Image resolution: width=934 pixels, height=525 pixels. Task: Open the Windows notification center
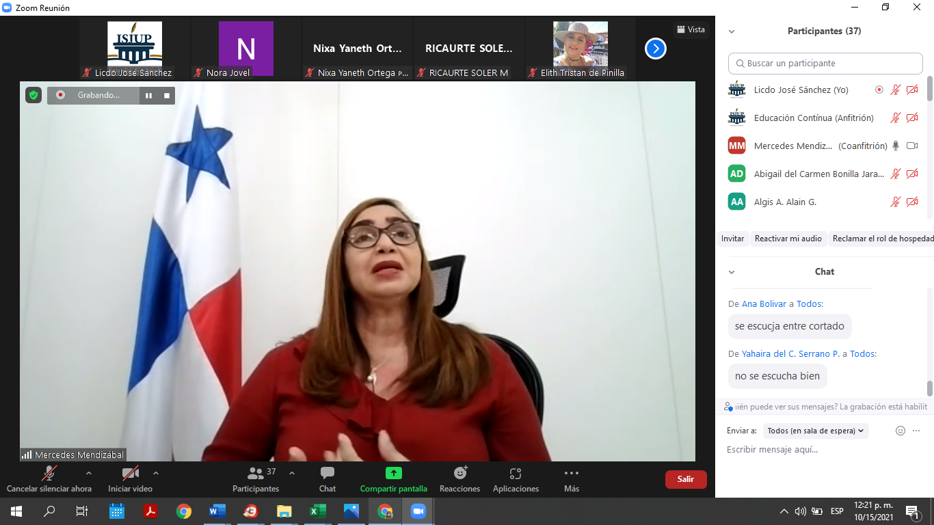(x=912, y=511)
